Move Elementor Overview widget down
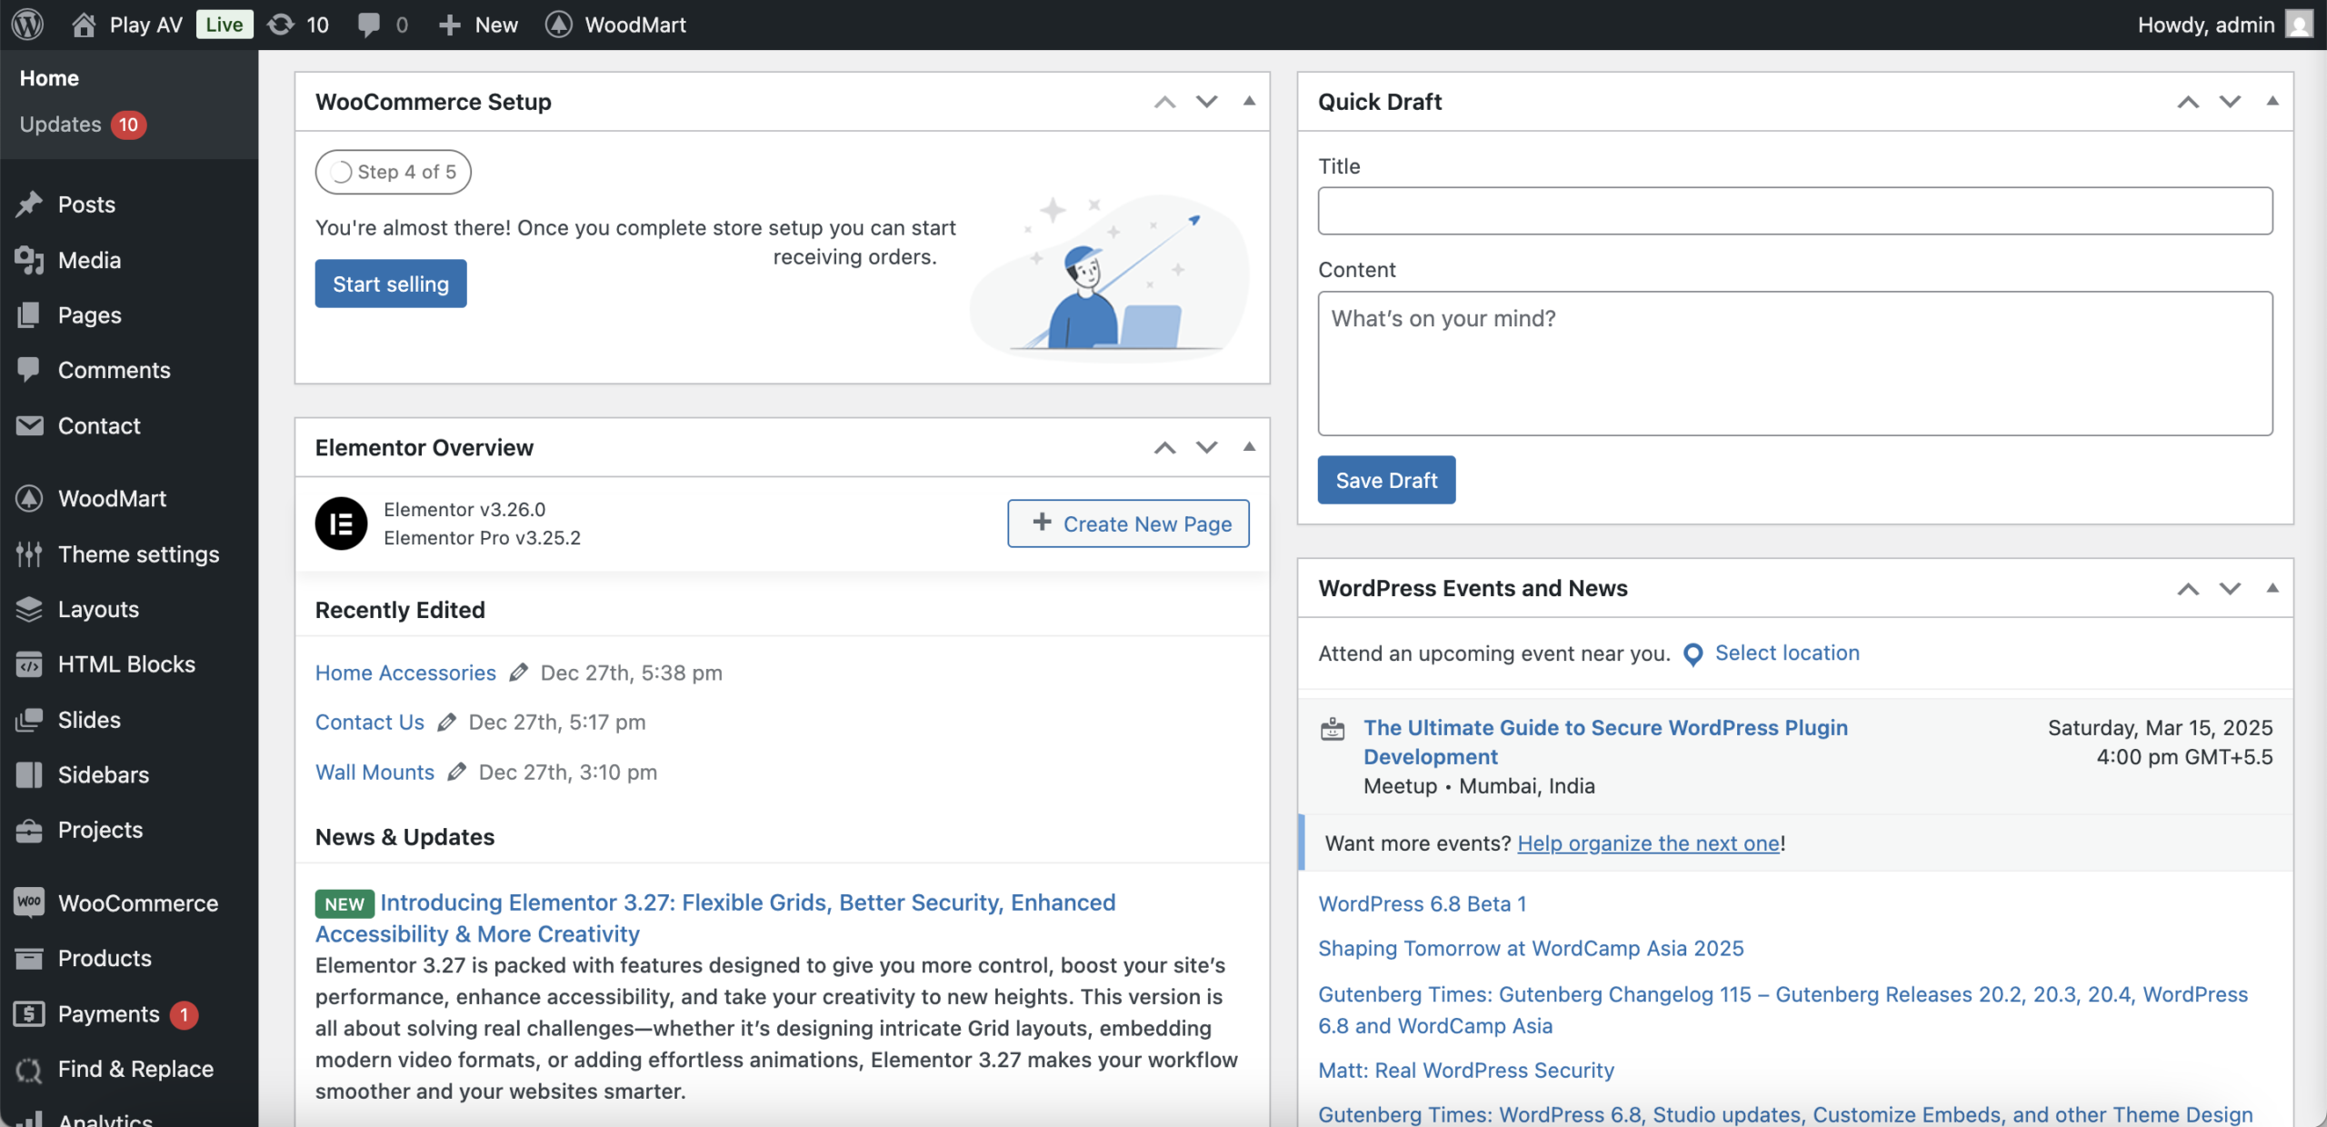Screen dimensions: 2327x1127 pos(1207,447)
